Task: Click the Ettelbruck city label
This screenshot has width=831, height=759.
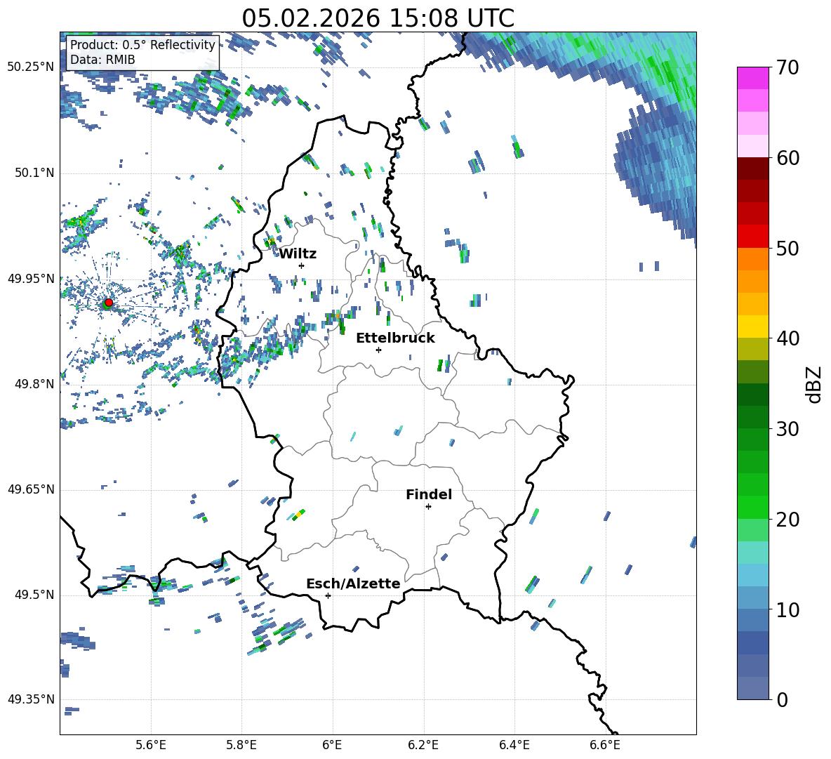Action: [x=395, y=338]
